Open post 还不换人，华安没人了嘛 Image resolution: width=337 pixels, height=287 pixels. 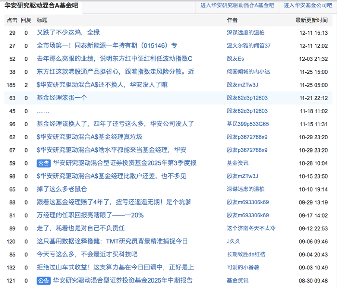[x=102, y=85]
